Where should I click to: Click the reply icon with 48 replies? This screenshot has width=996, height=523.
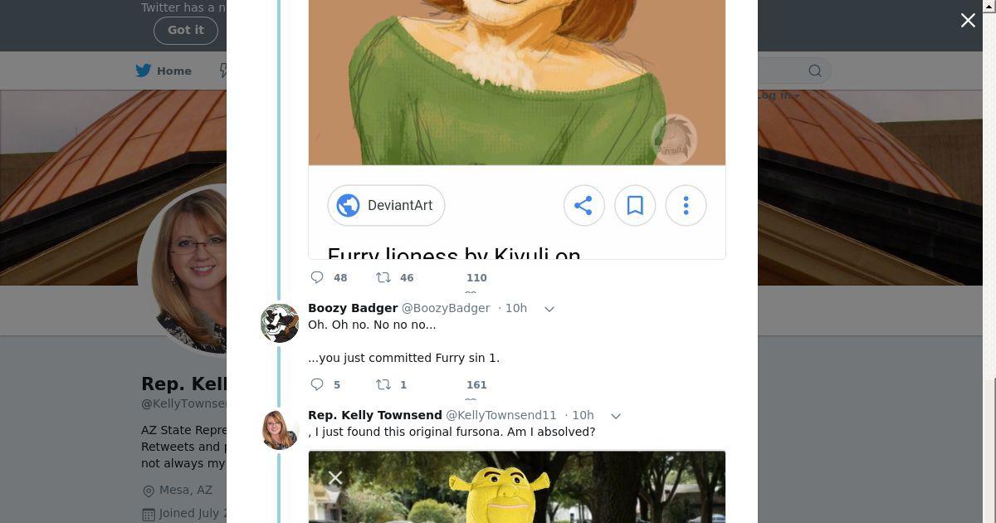coord(317,277)
